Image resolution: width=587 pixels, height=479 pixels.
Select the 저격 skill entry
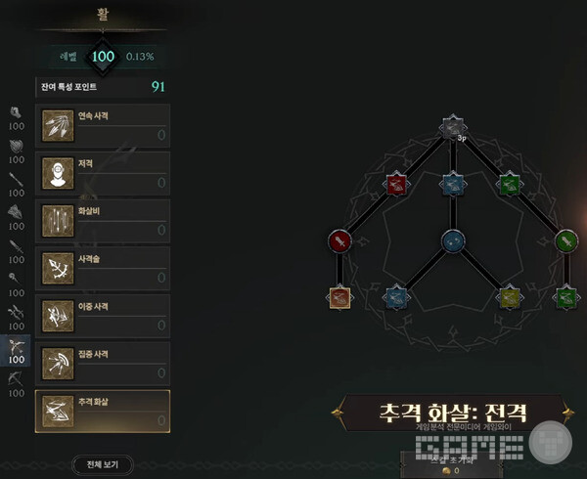point(103,173)
